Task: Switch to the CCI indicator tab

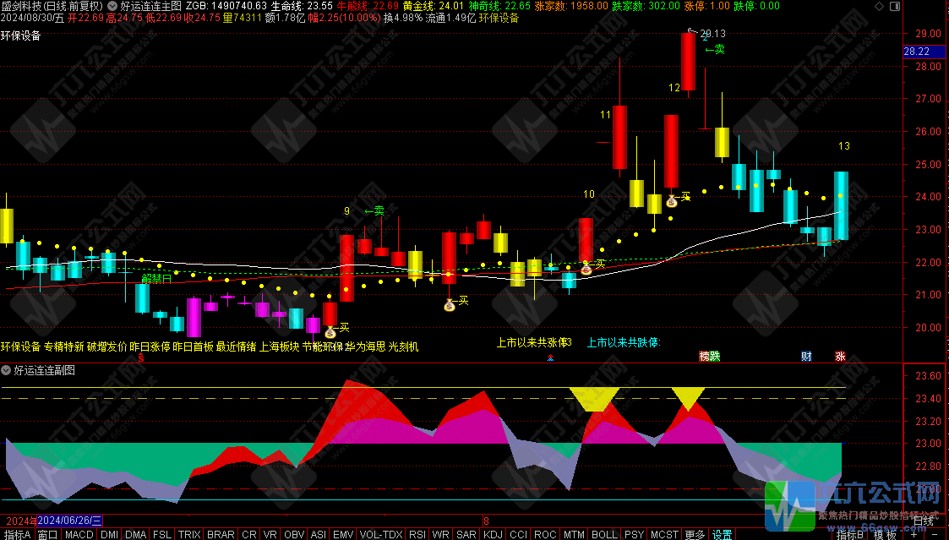Action: pyautogui.click(x=519, y=535)
